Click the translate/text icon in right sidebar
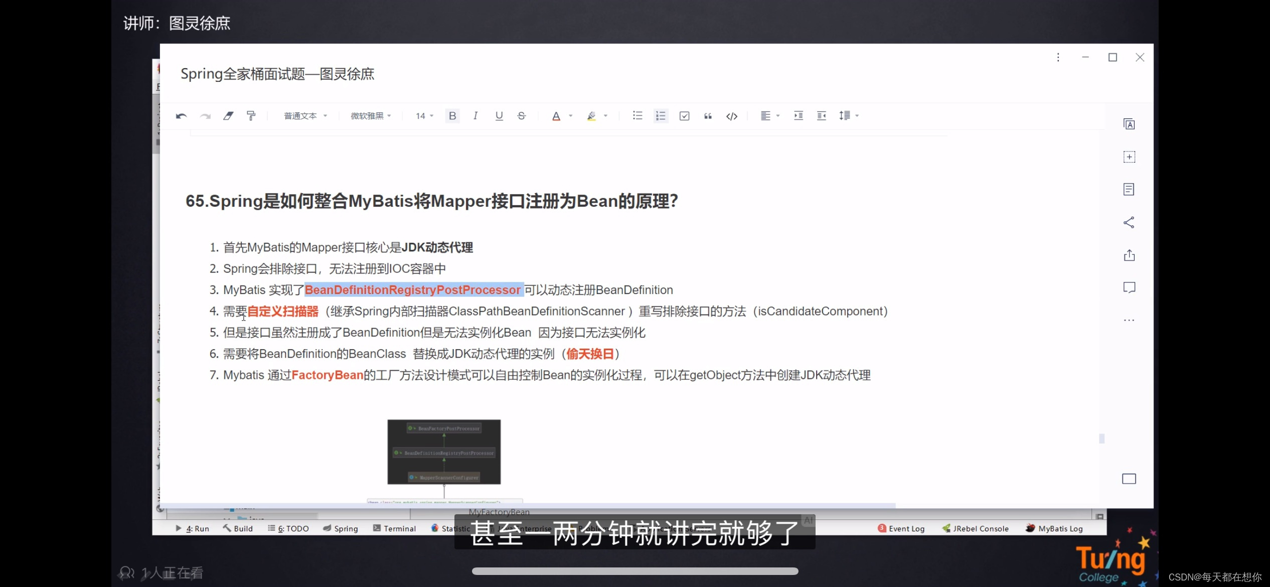 point(1129,124)
